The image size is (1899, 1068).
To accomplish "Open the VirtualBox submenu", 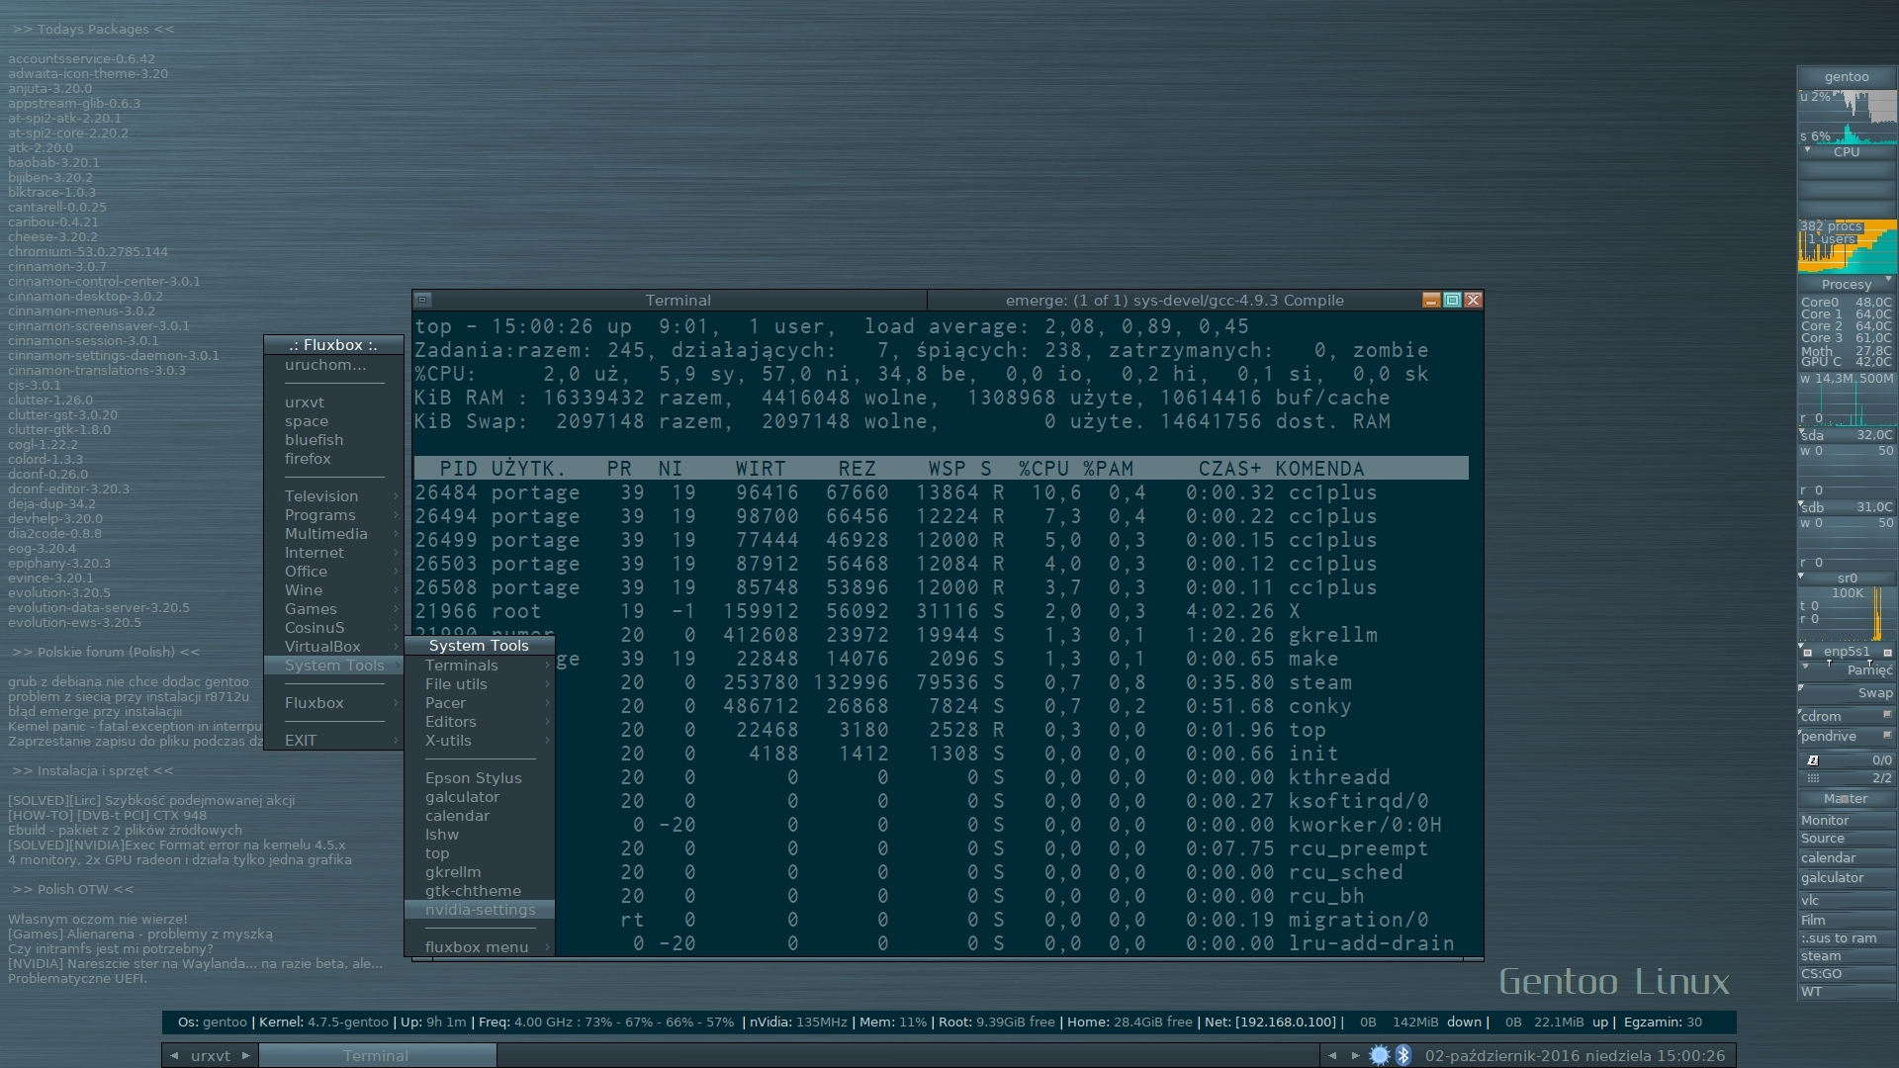I will point(334,647).
